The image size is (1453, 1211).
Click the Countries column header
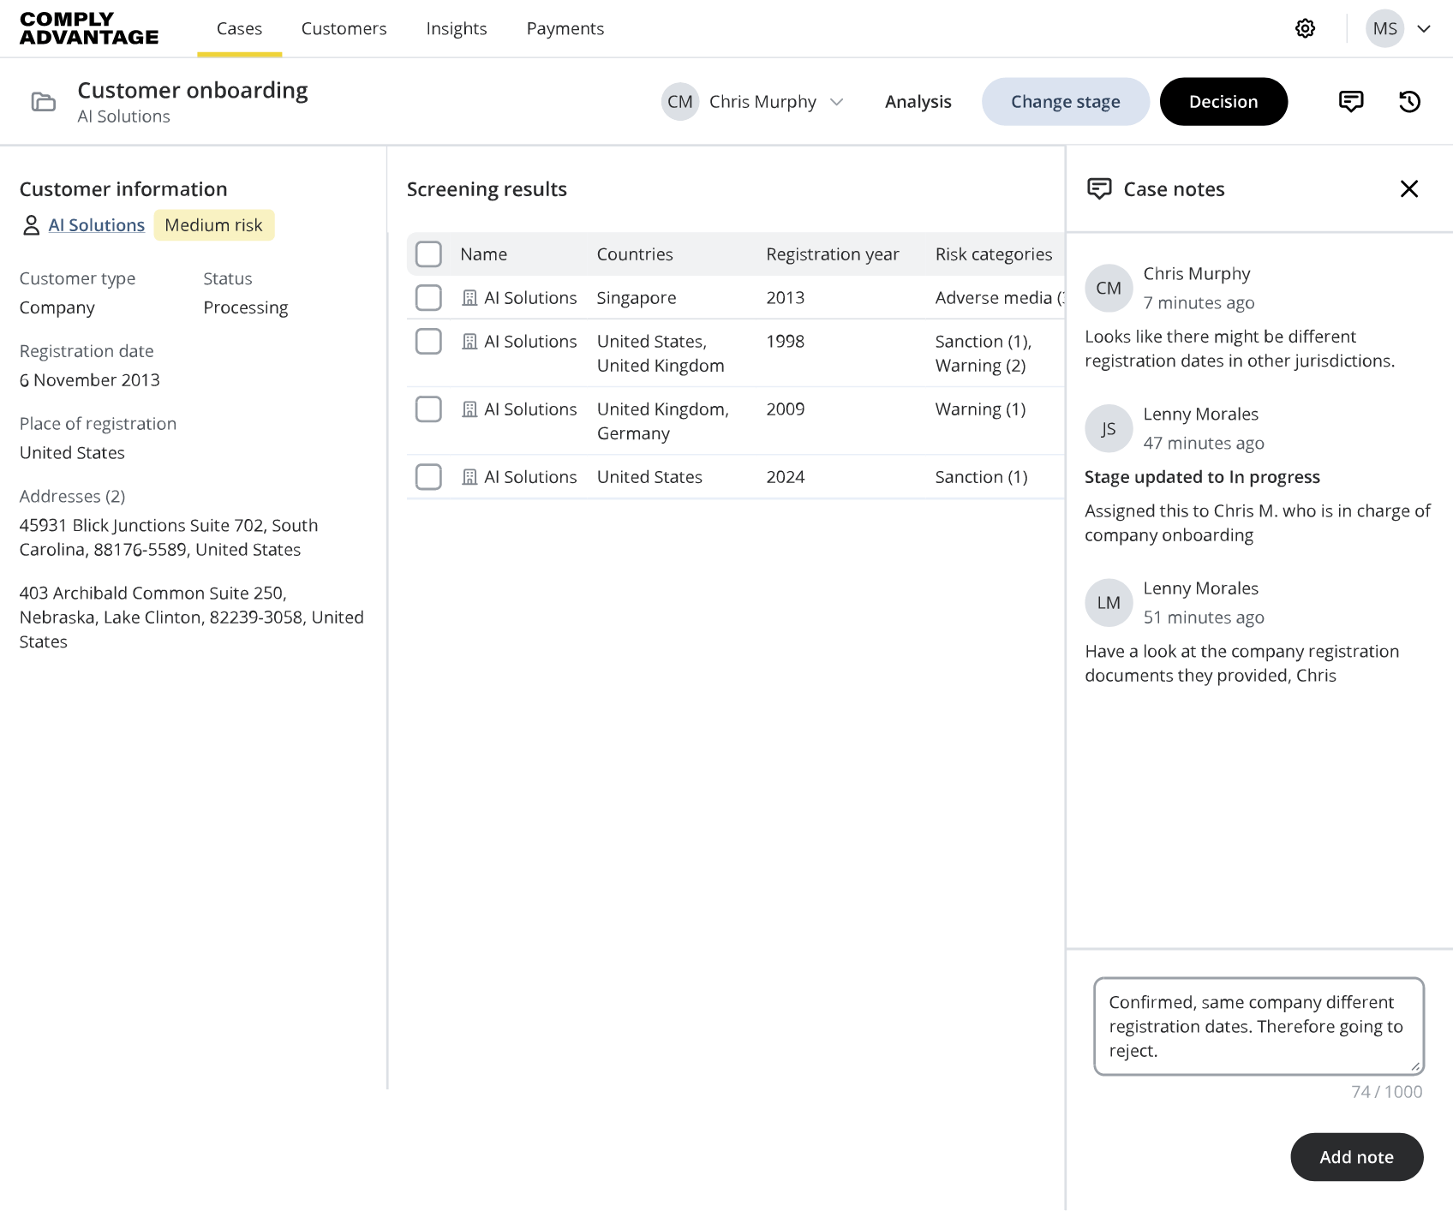pos(635,254)
